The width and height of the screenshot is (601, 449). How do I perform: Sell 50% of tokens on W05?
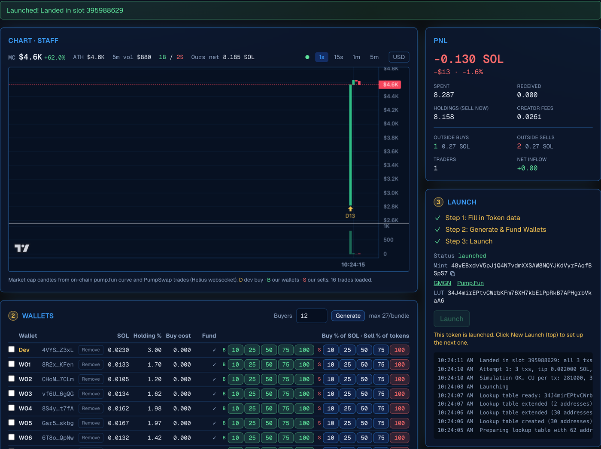tap(364, 423)
